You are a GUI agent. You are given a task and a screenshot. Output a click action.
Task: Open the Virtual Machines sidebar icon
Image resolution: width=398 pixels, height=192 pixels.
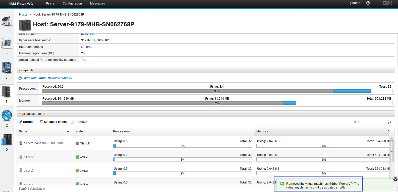click(7, 68)
